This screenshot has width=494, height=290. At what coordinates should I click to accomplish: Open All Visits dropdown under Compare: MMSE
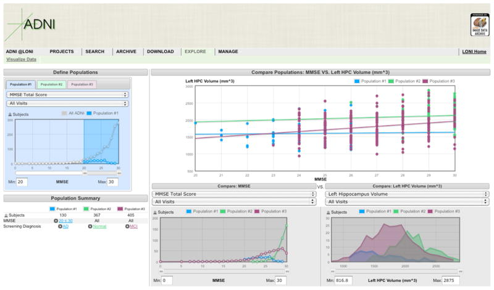coord(234,201)
